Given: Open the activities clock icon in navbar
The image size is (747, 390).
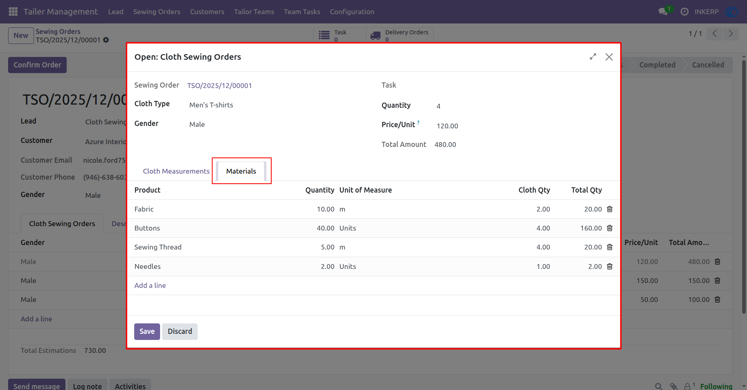Looking at the screenshot, I should pos(684,12).
